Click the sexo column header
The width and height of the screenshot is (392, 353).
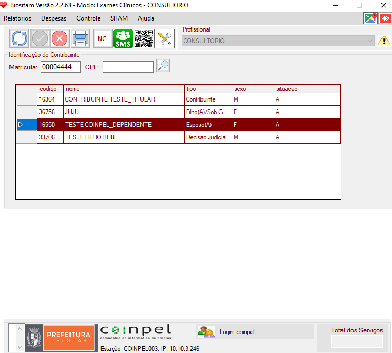tap(253, 89)
